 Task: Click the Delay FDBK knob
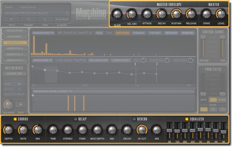click(x=82, y=130)
